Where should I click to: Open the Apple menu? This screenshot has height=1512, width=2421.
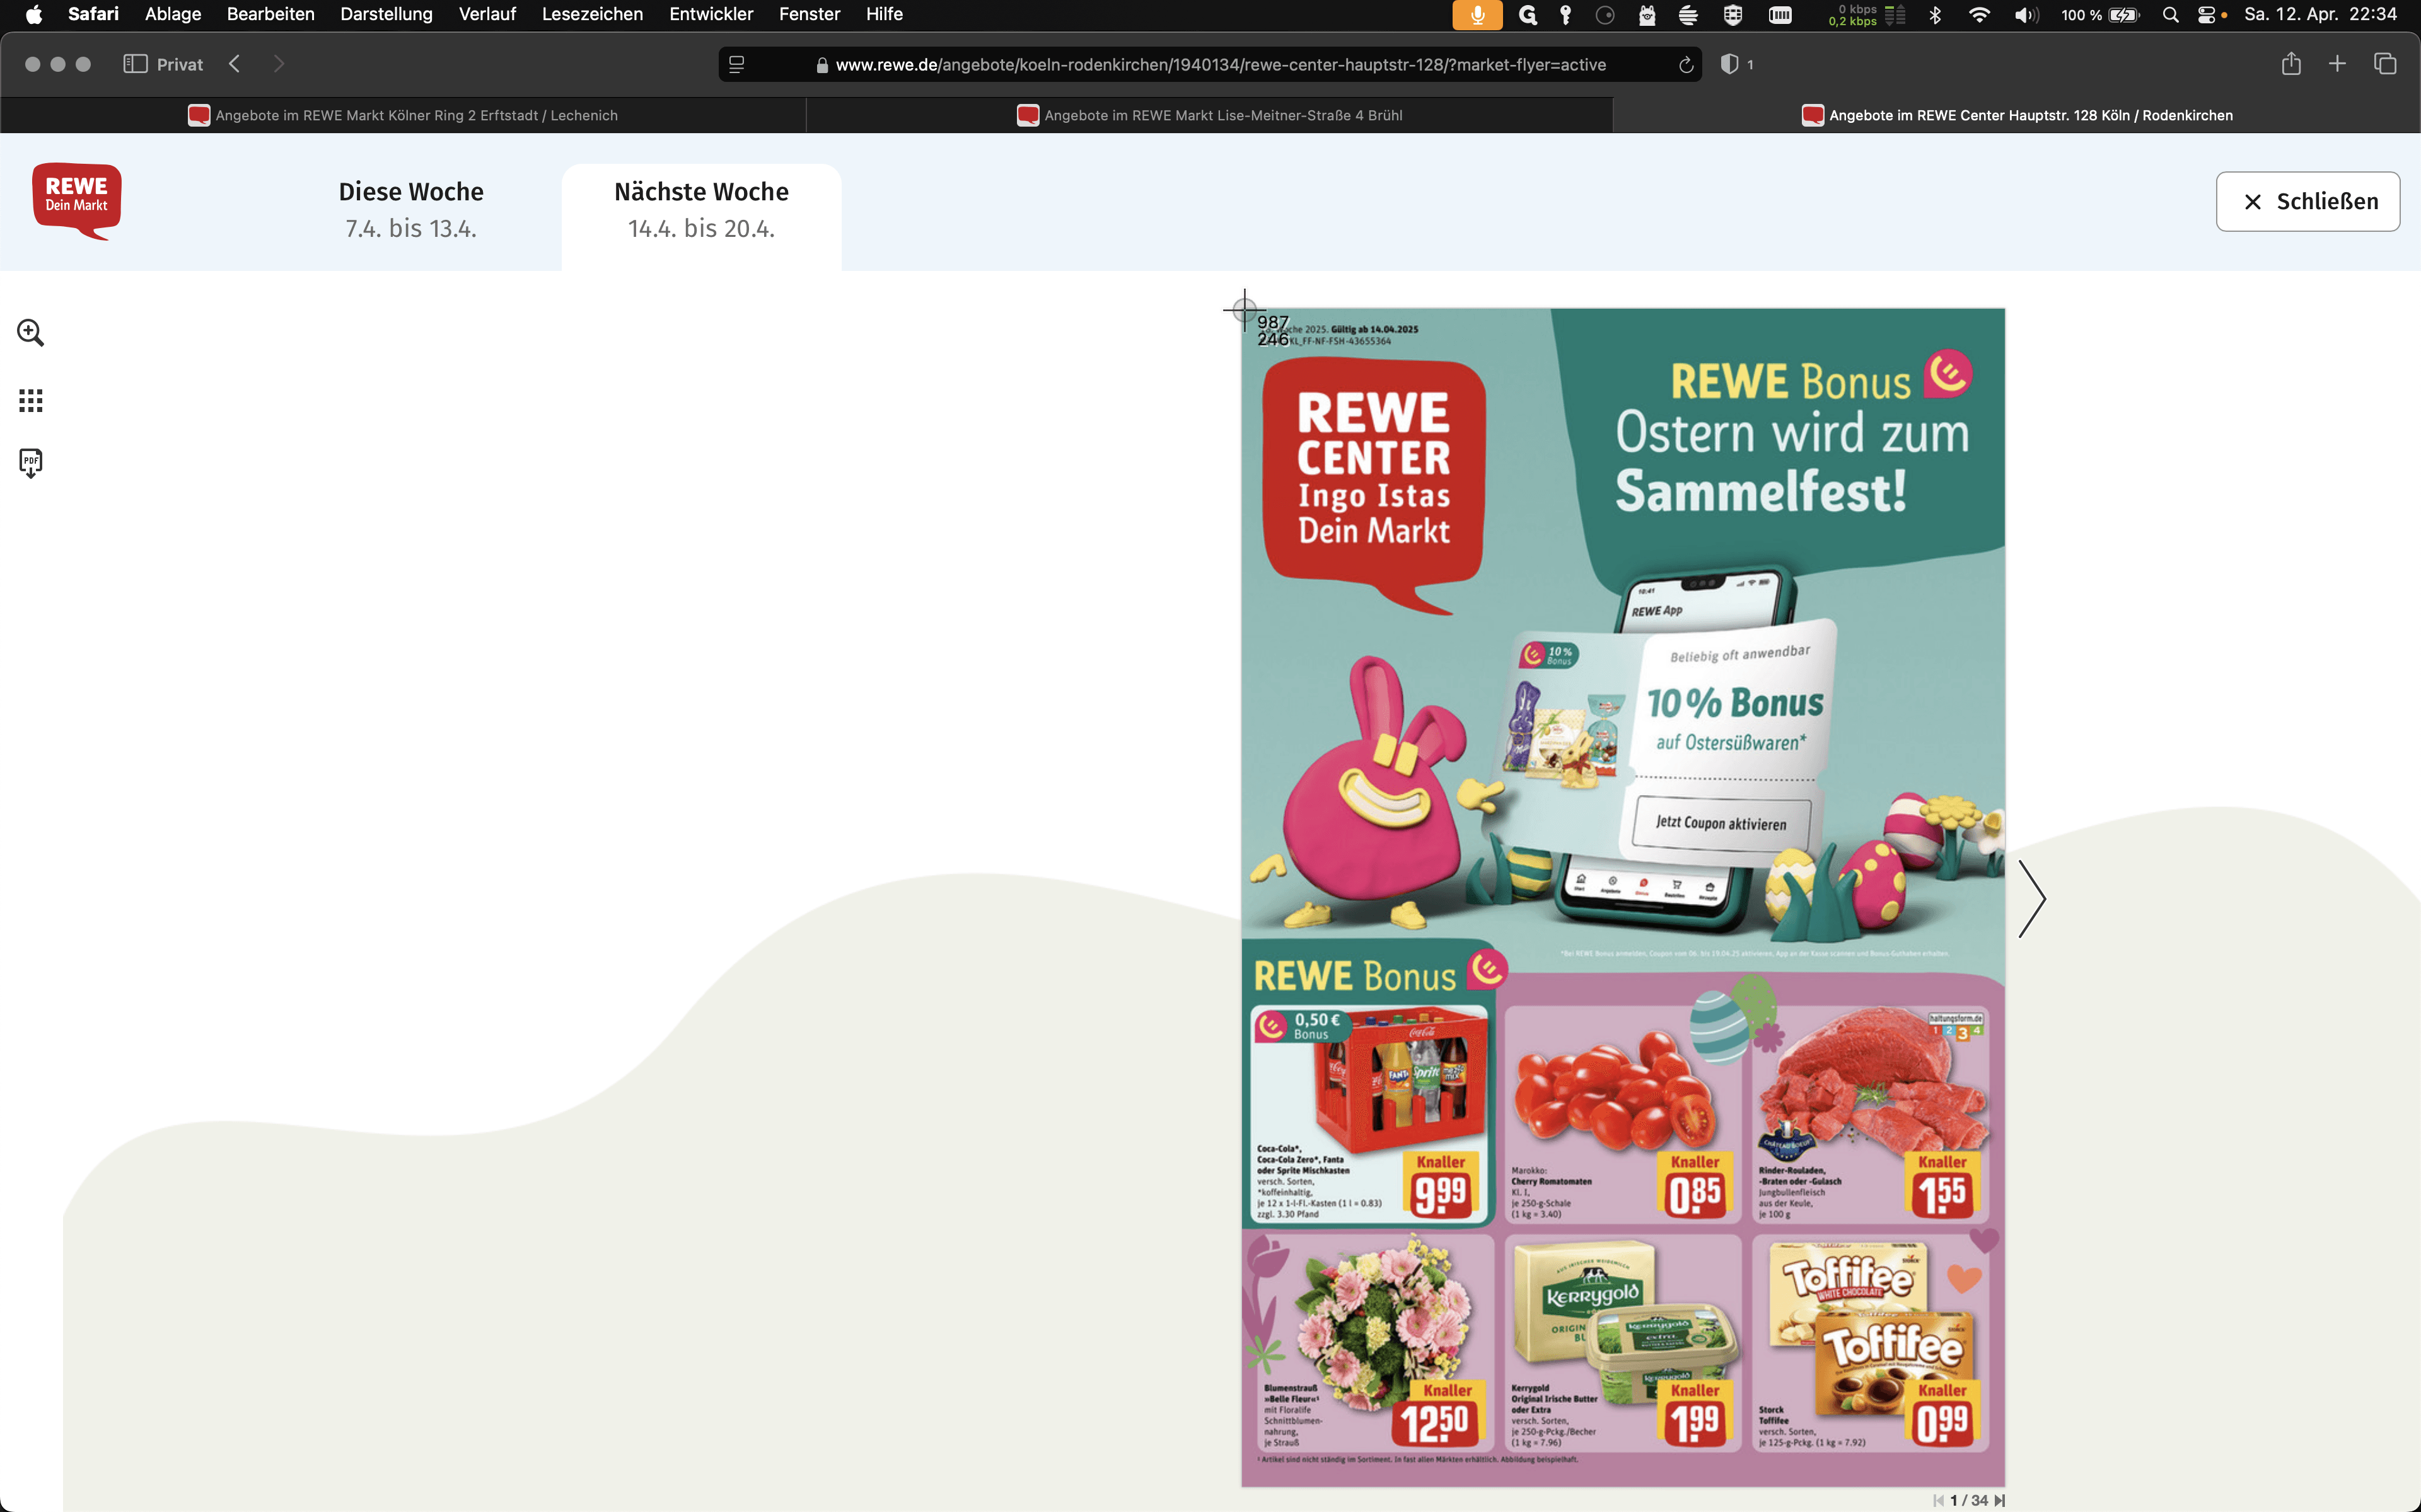tap(33, 14)
